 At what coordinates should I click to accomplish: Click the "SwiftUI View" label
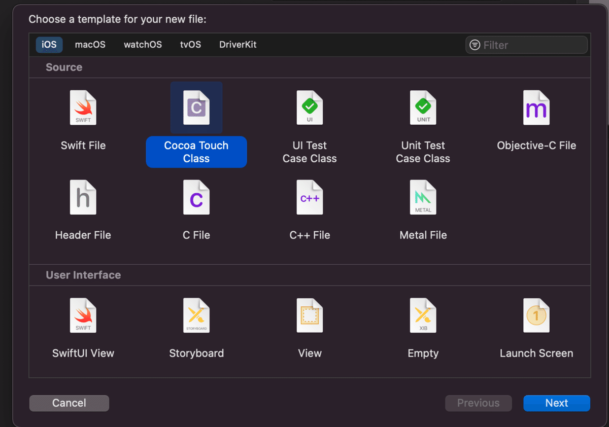coord(83,353)
